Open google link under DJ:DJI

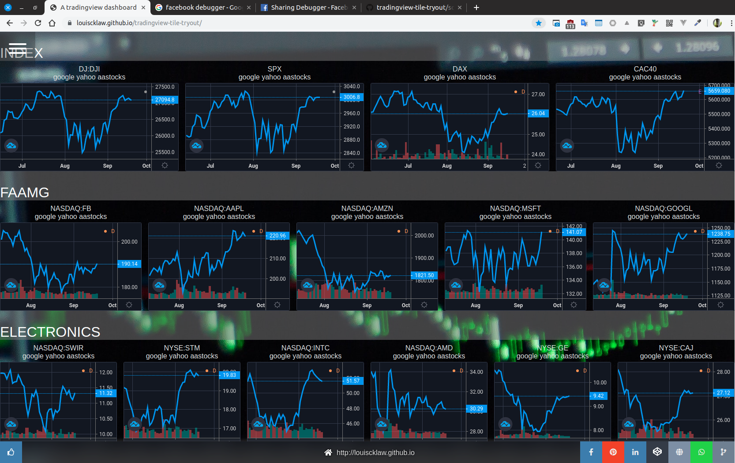63,77
